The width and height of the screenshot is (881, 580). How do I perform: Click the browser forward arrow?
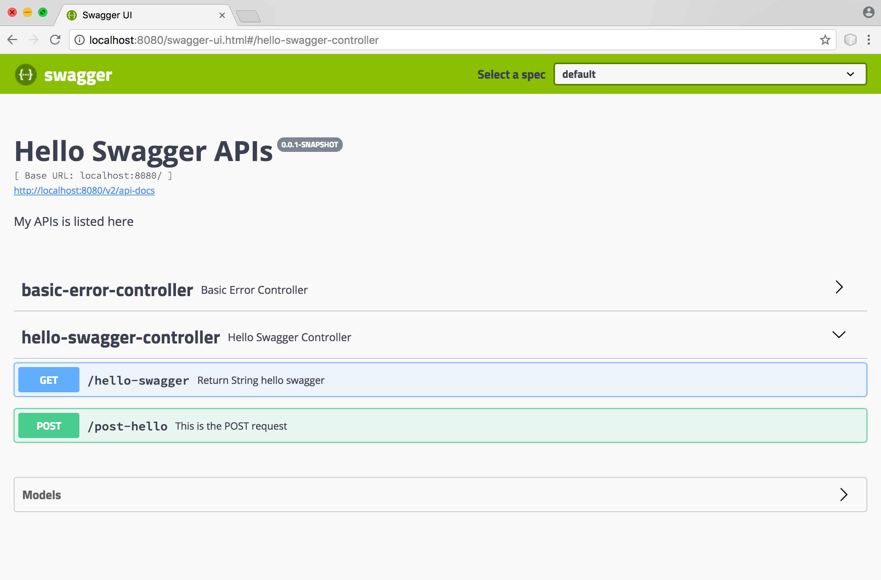pyautogui.click(x=34, y=40)
